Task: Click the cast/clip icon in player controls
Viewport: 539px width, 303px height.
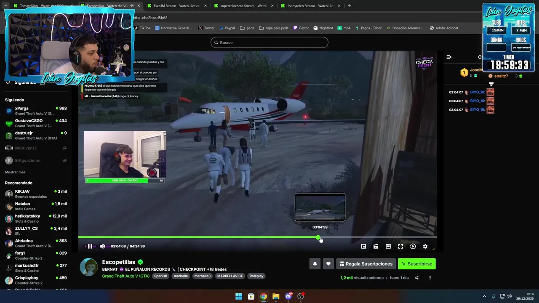Action: click(x=376, y=247)
